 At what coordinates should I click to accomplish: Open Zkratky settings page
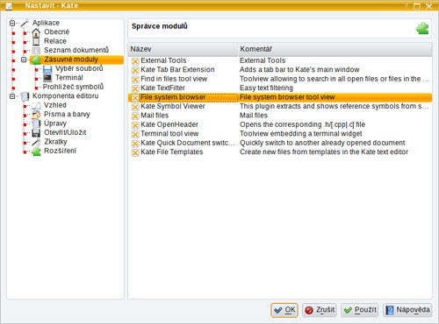click(x=55, y=142)
